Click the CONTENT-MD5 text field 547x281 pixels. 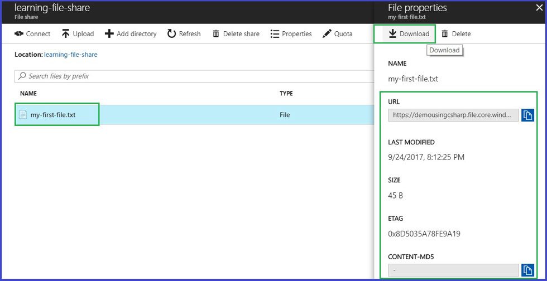453,270
